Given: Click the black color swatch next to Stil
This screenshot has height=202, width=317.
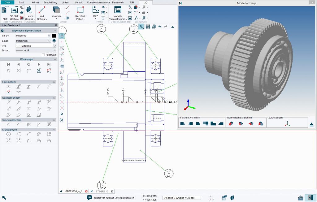Looking at the screenshot, I should point(54,36).
